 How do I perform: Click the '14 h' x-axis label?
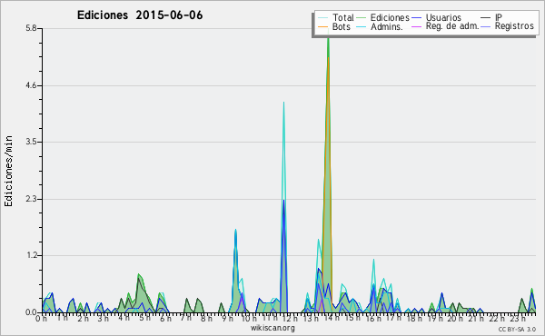[x=332, y=318]
